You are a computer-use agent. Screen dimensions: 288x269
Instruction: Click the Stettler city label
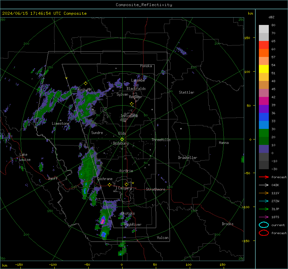[x=187, y=92]
